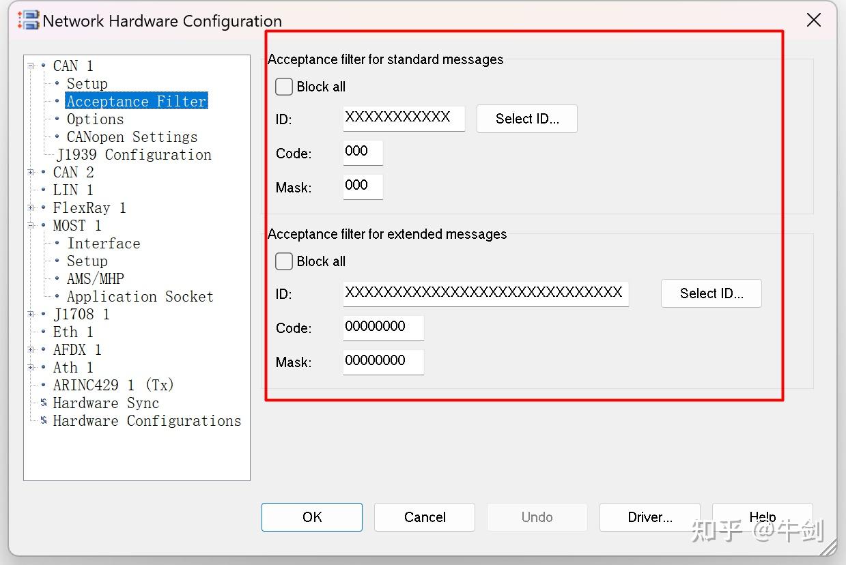The width and height of the screenshot is (846, 565).
Task: Expand the CAN 2 tree node
Action: tap(31, 172)
